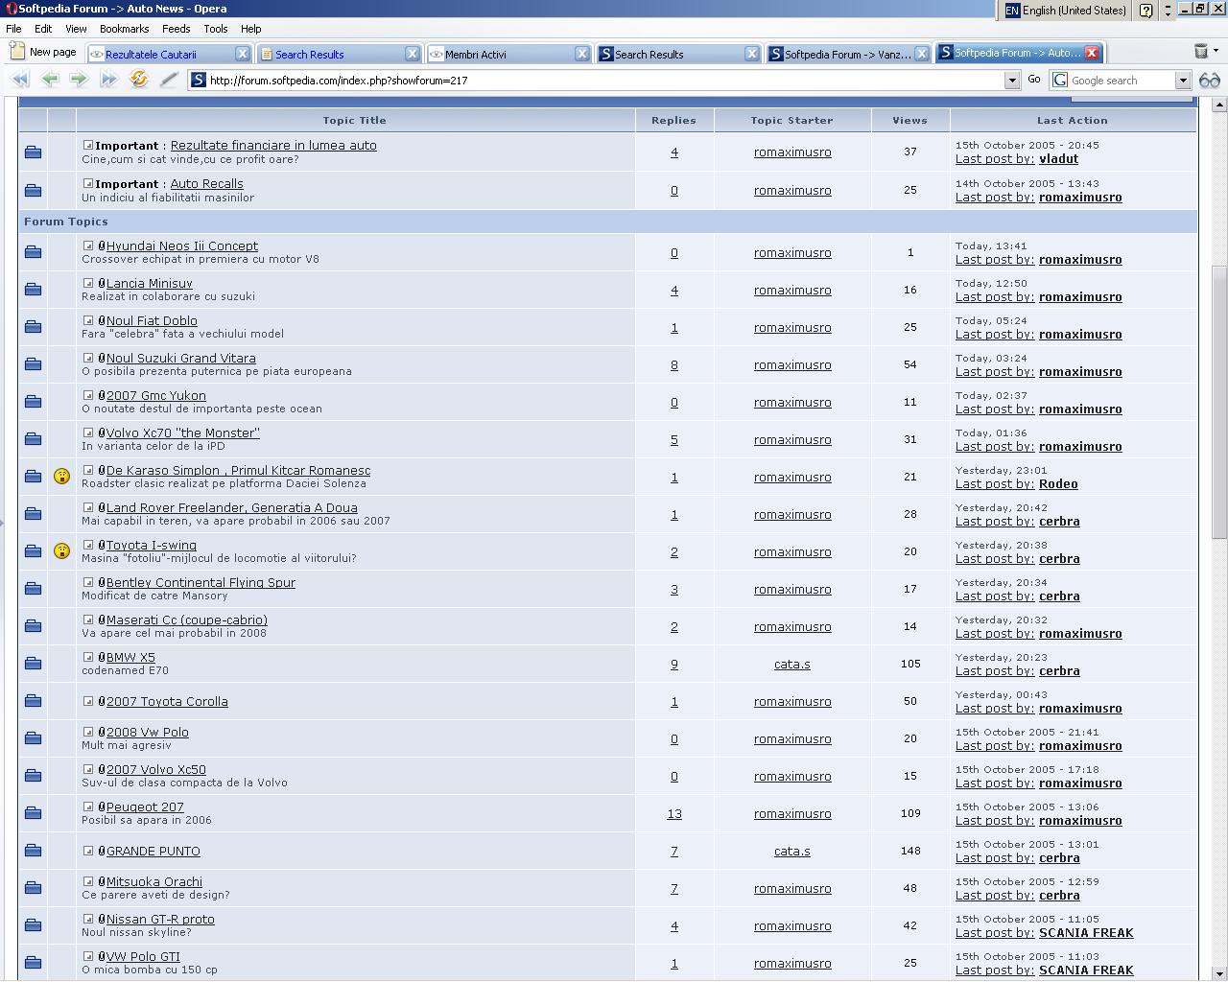Click the Rewind navigation icon
Viewport: 1228px width, 982px height.
coord(20,81)
